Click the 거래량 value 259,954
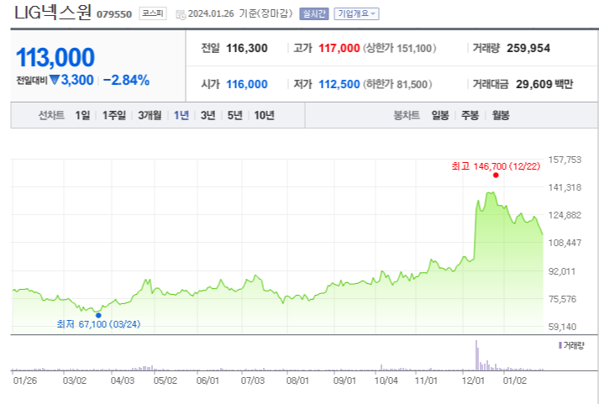 click(x=528, y=48)
